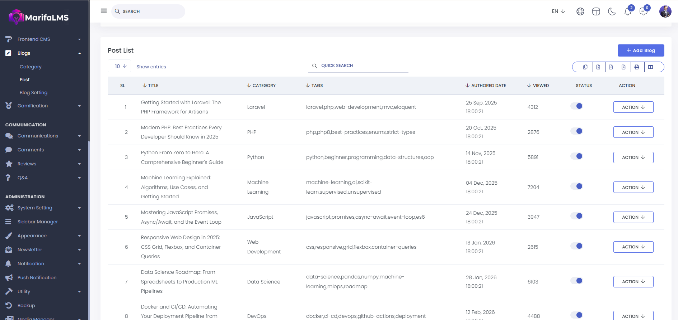Open column visibility options
678x320 pixels.
click(650, 67)
